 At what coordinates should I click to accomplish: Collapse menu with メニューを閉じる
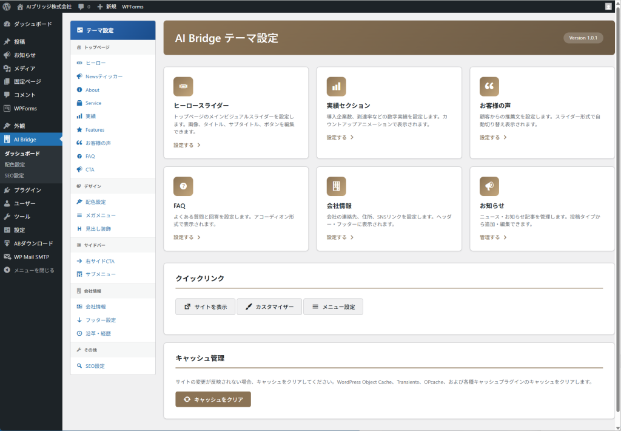(x=33, y=270)
